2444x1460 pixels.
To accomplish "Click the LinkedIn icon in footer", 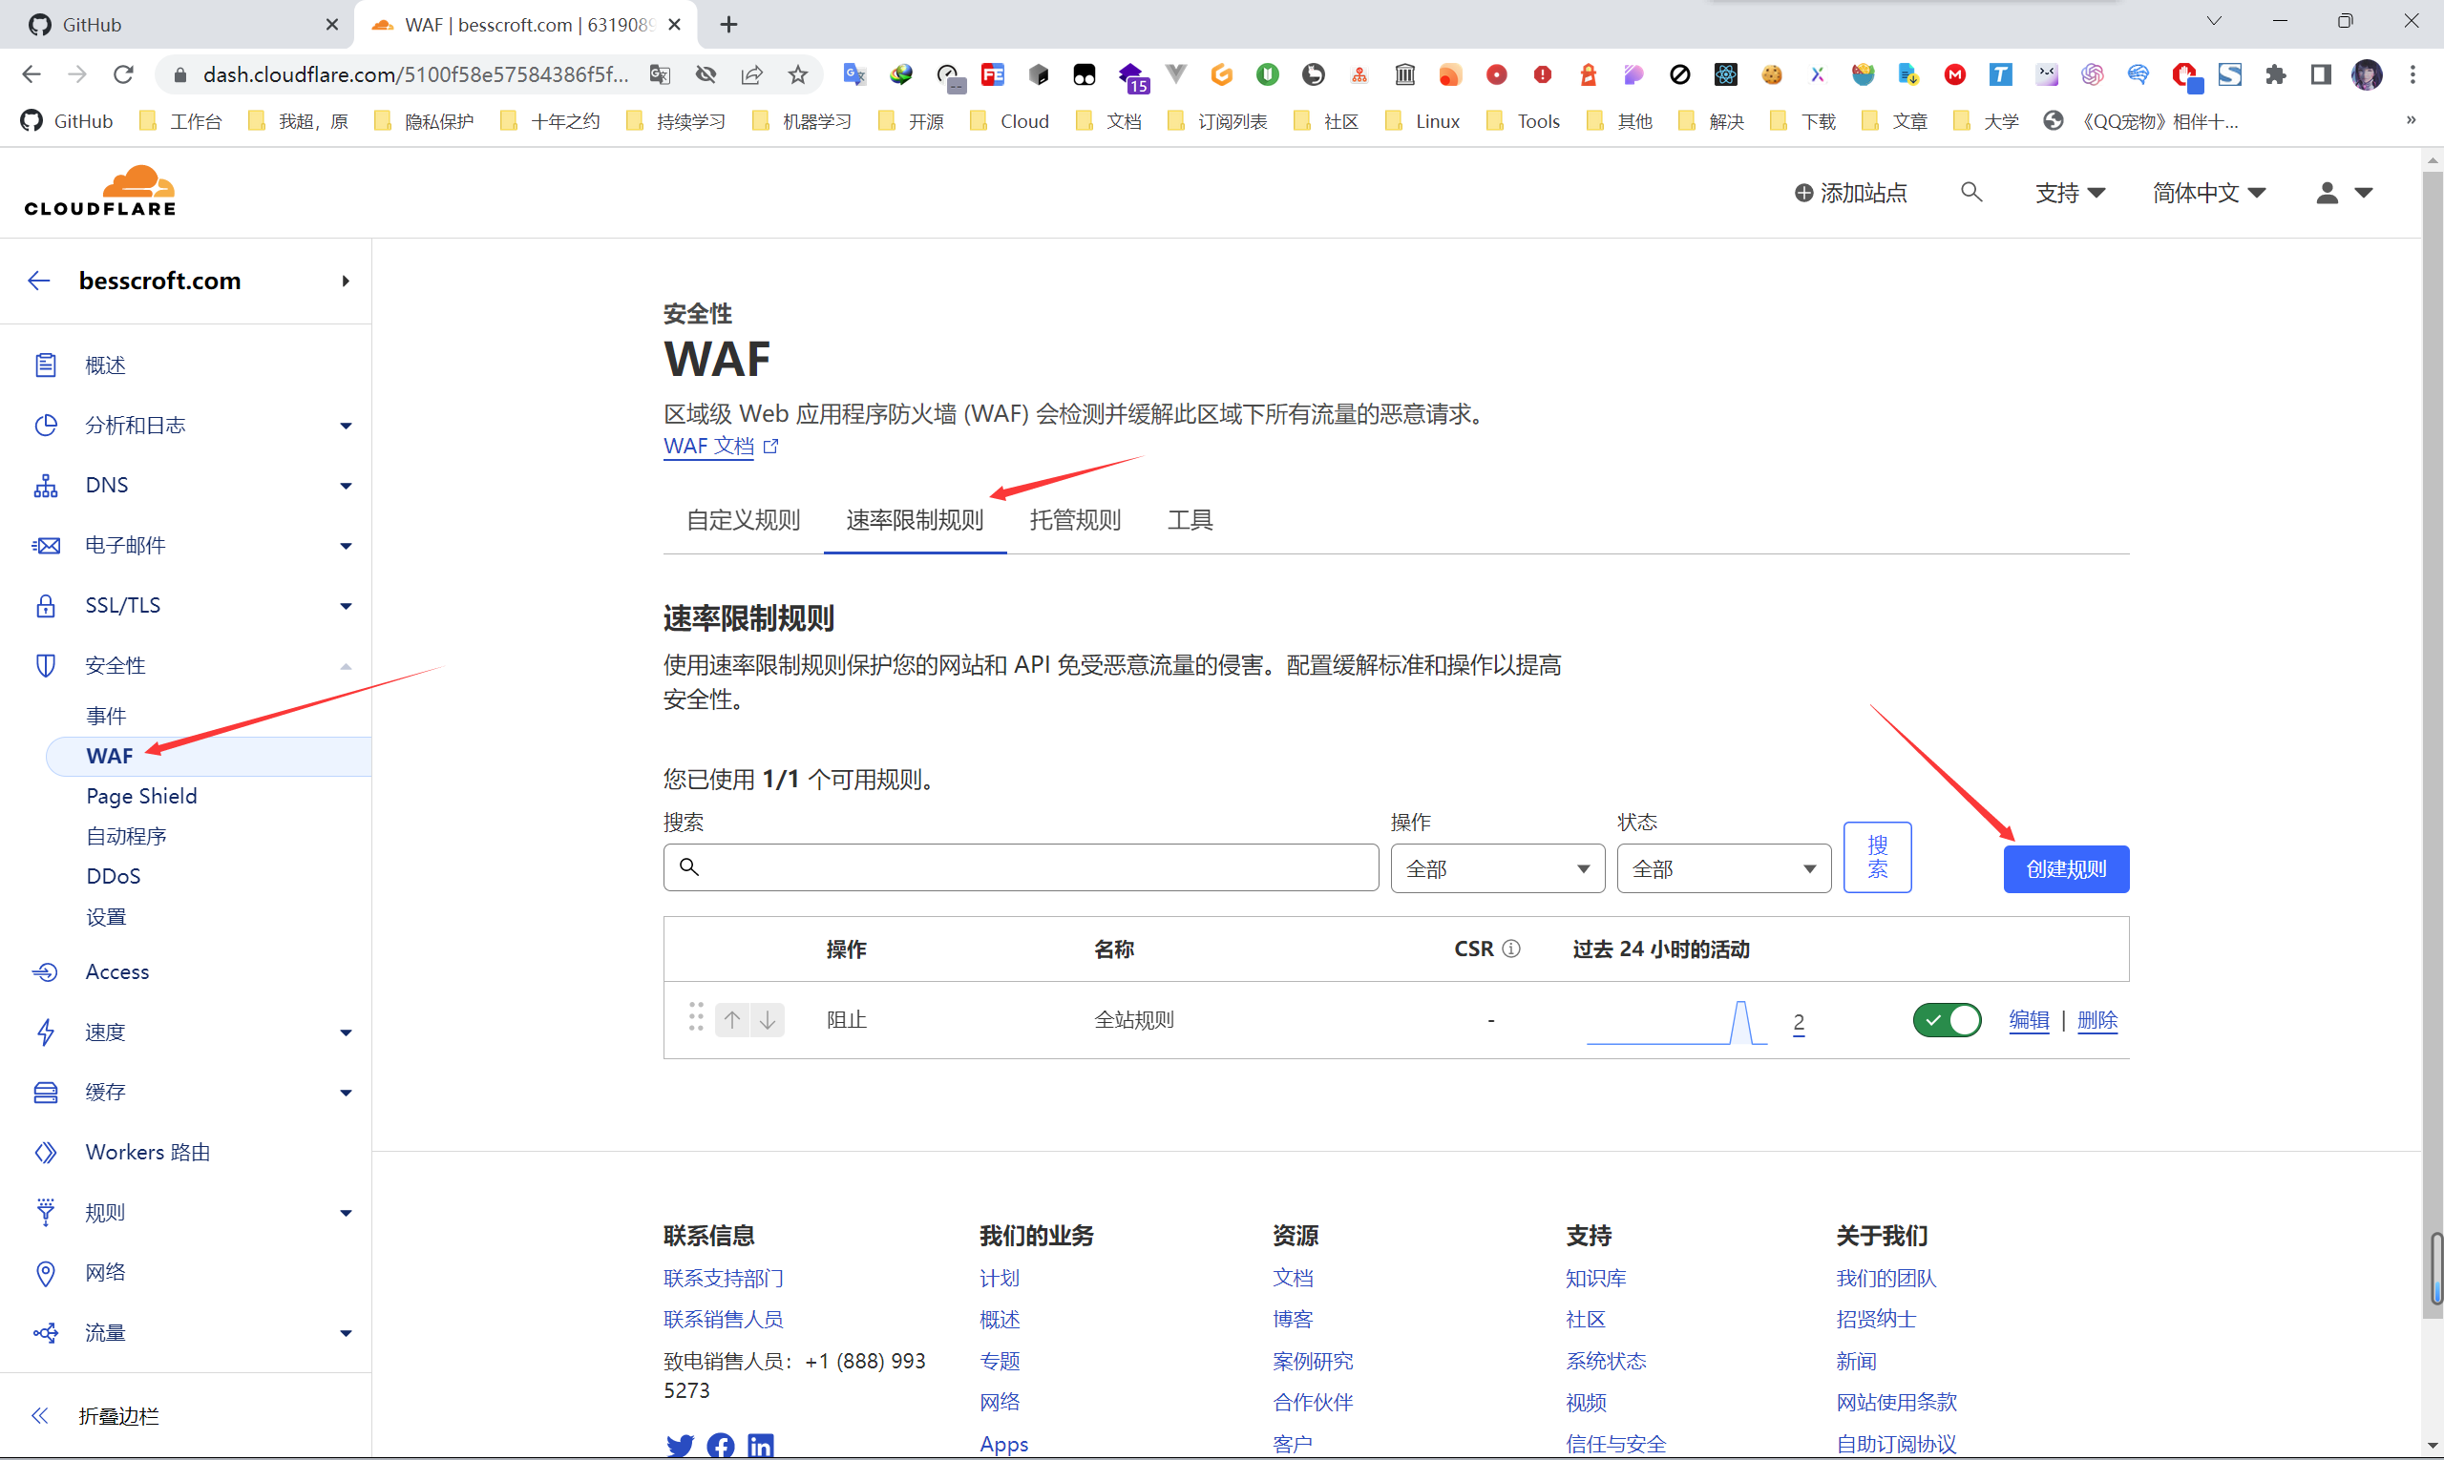I will (760, 1446).
